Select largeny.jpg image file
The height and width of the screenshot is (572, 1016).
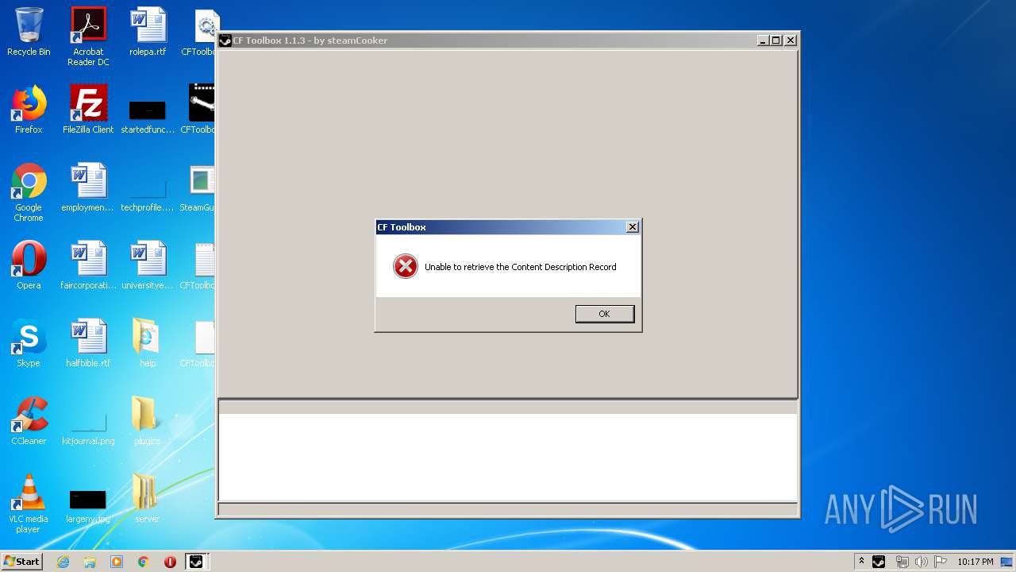click(88, 506)
